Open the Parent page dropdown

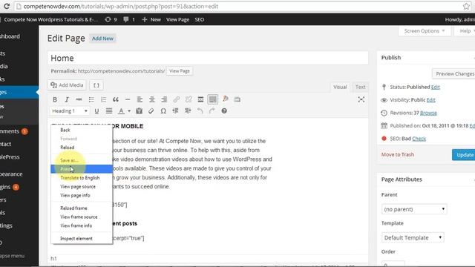414,209
